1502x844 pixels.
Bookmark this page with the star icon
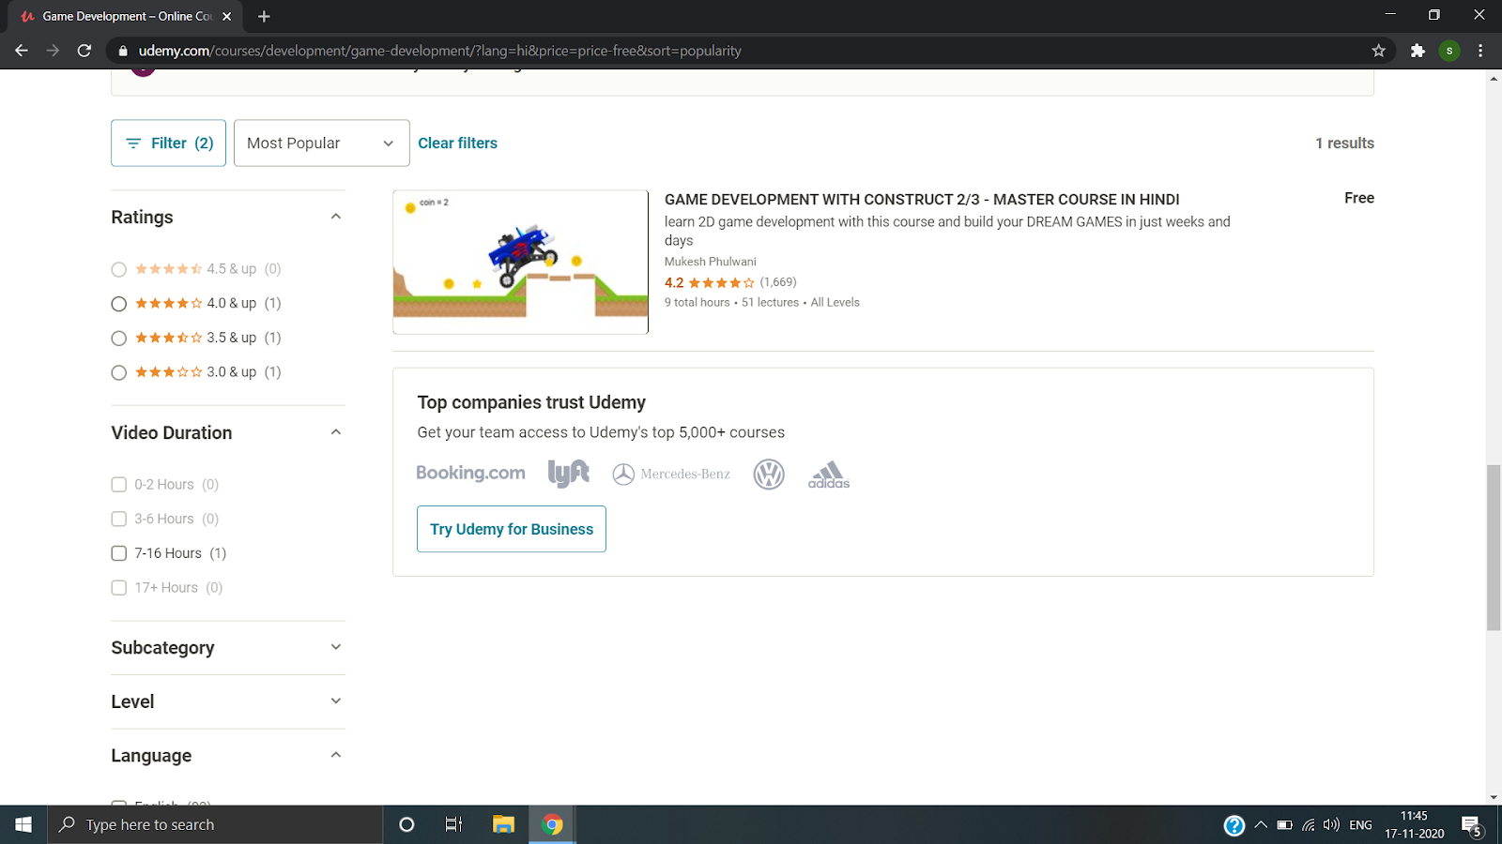pos(1378,51)
